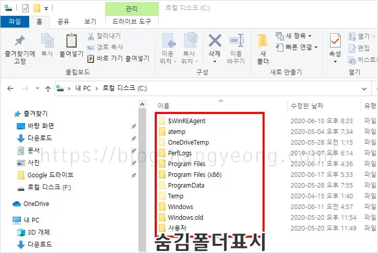
Task: Click the Paste clipboard icon
Action: [x=72, y=40]
